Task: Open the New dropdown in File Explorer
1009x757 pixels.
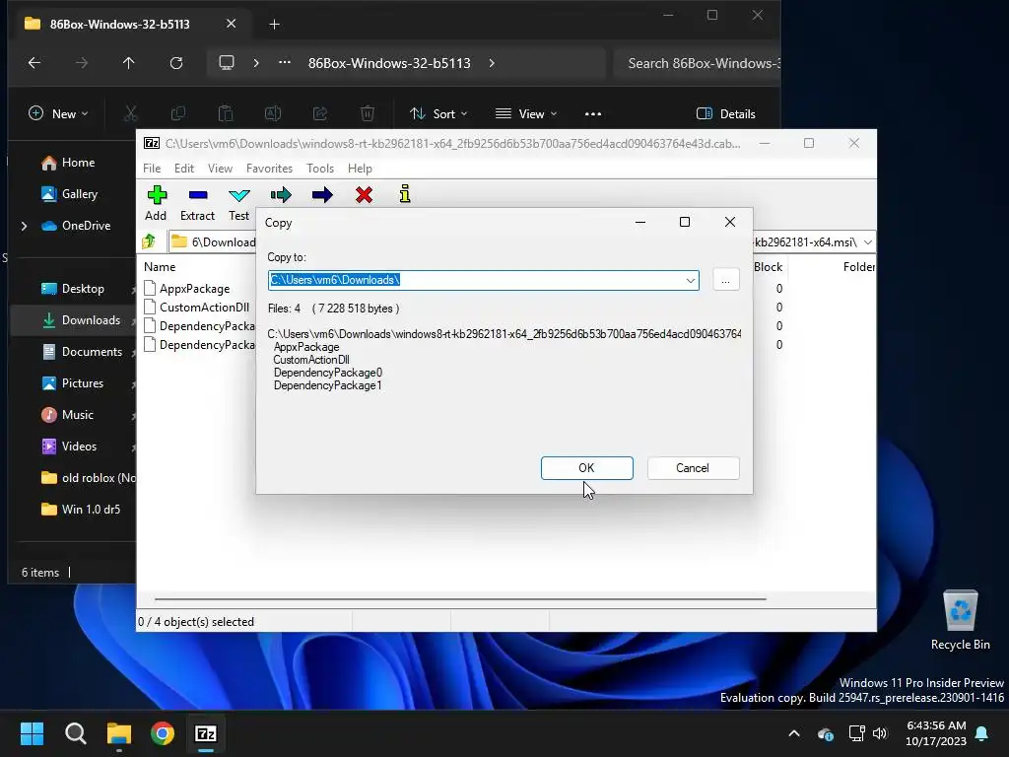Action: click(x=58, y=114)
